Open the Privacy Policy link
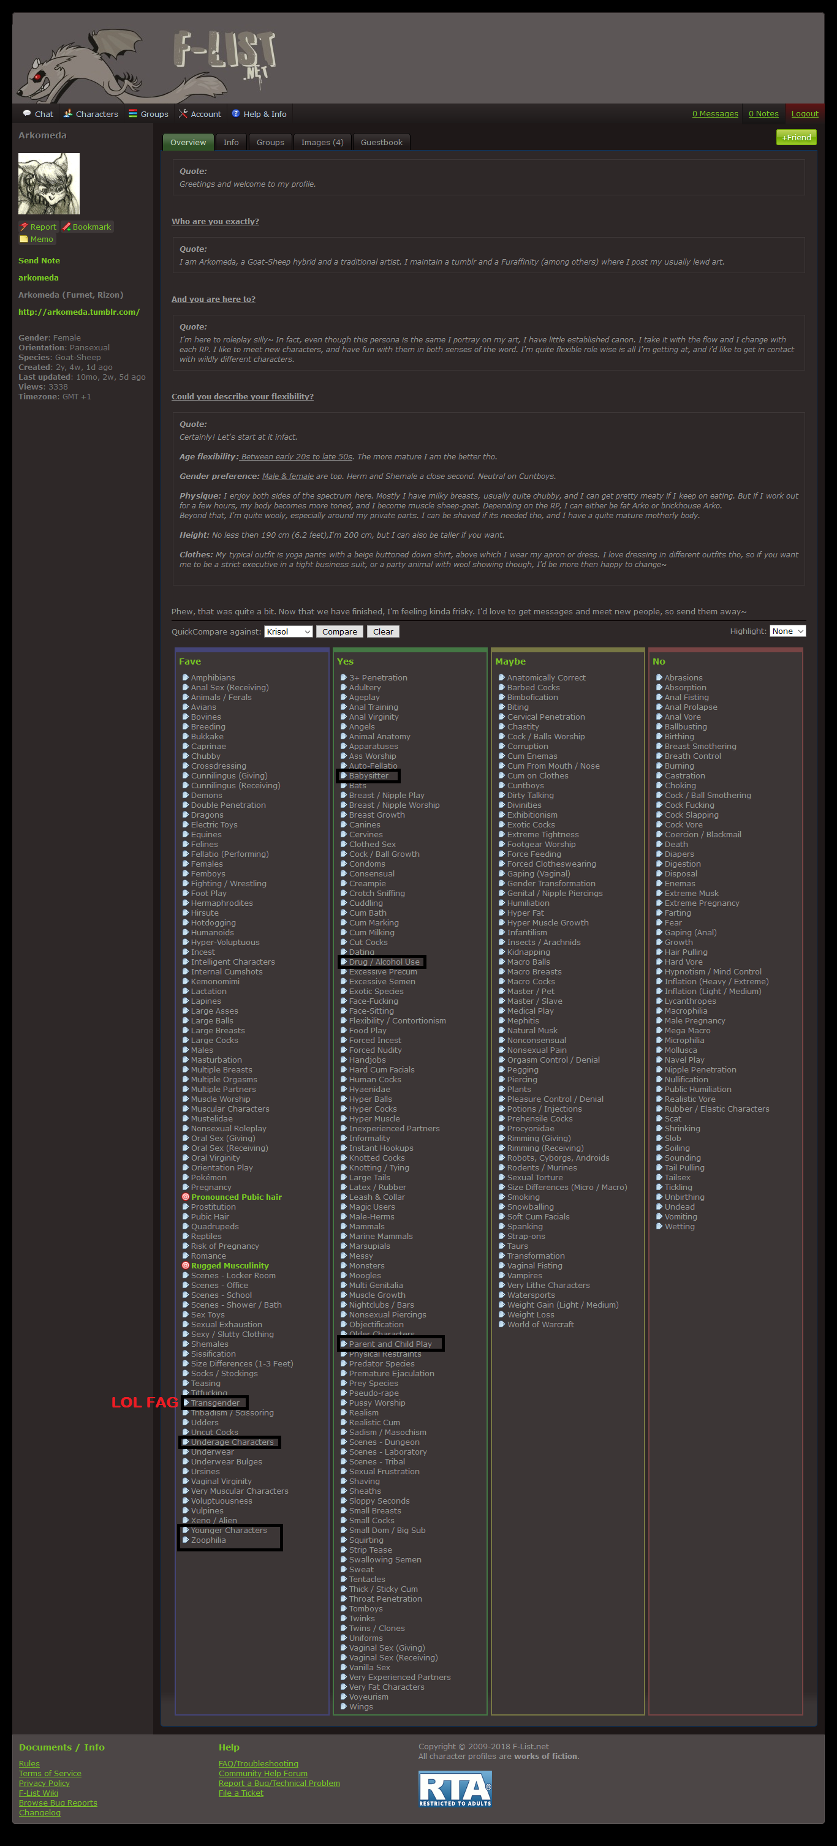Viewport: 837px width, 1846px height. pyautogui.click(x=45, y=1783)
